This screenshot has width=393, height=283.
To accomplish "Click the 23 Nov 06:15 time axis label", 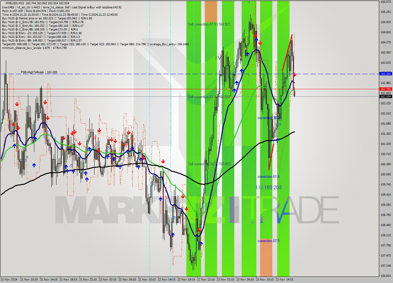I will click(245, 280).
